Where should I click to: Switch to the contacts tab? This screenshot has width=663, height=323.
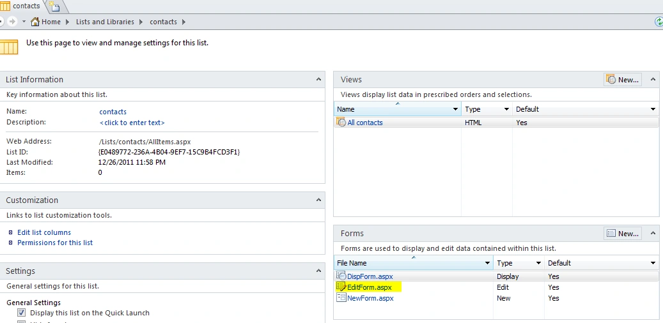click(20, 6)
